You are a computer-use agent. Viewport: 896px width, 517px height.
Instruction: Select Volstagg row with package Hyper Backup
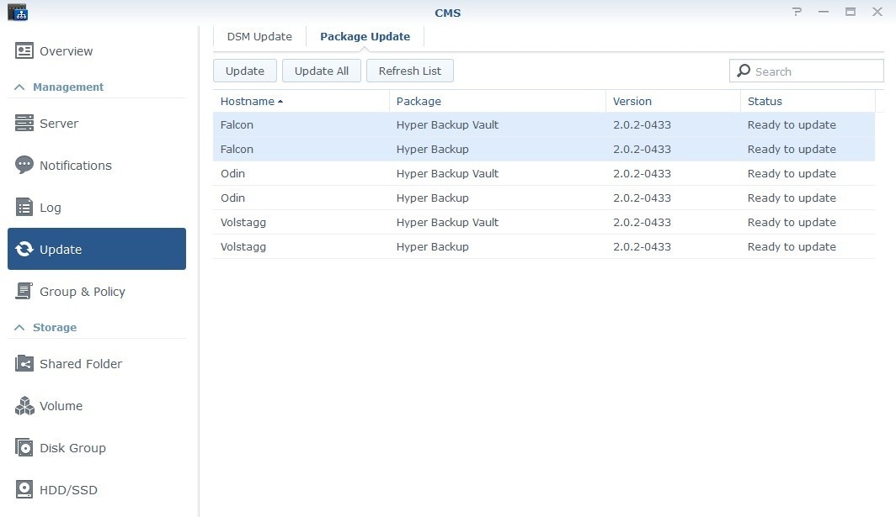click(x=544, y=246)
